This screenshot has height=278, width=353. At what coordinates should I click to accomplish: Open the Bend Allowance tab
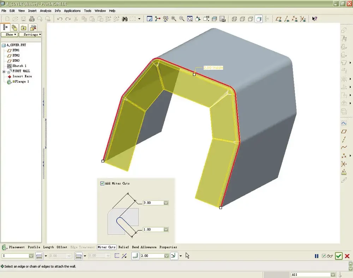[144, 247]
